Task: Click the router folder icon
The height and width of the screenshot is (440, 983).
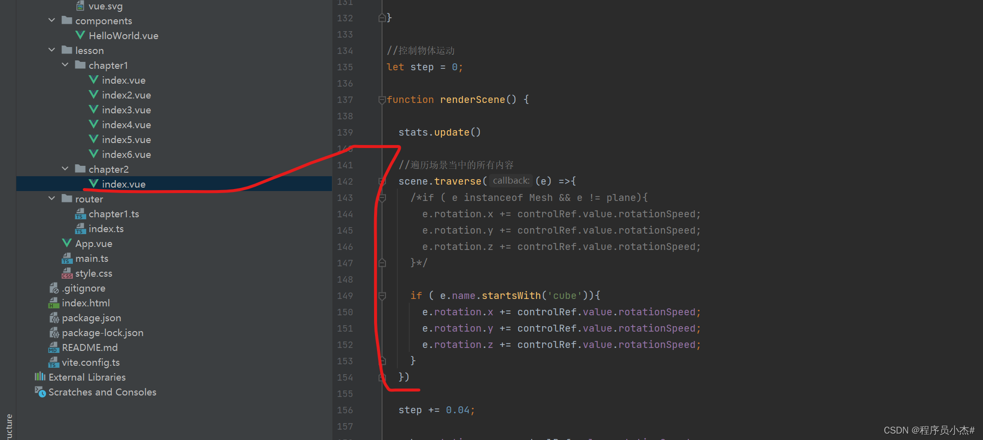Action: pos(67,198)
